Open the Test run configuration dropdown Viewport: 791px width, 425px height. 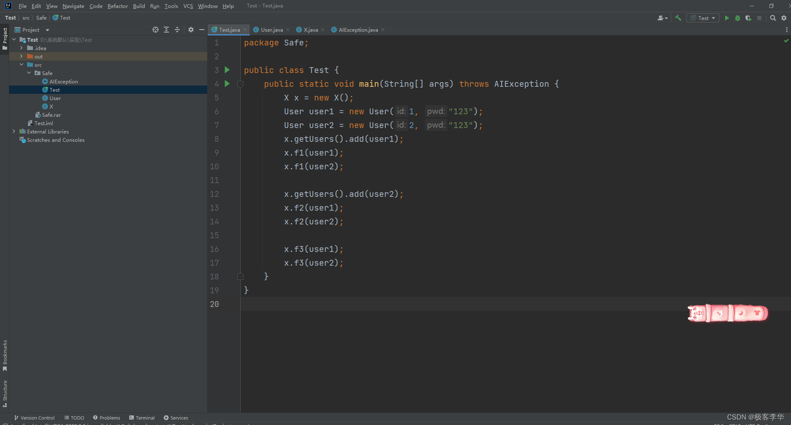click(x=703, y=18)
